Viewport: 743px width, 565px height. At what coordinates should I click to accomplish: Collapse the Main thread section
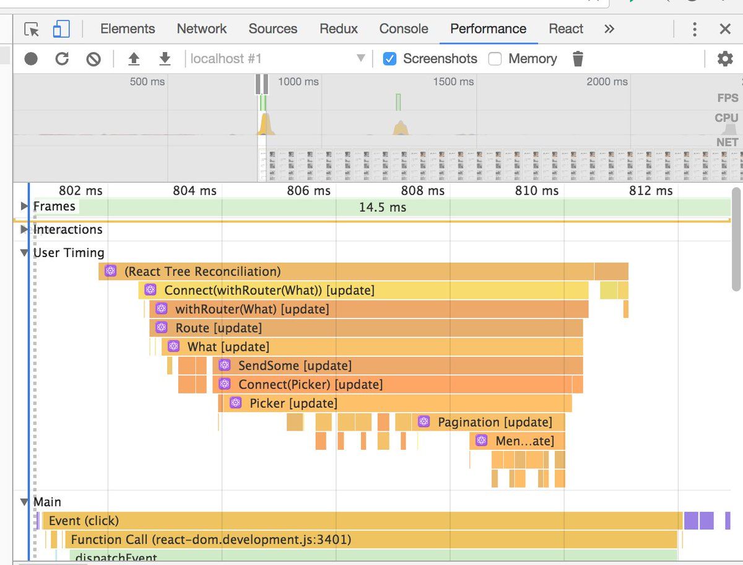25,502
